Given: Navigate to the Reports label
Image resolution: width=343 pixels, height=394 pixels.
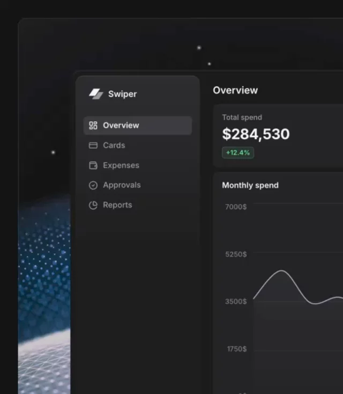Looking at the screenshot, I should point(117,205).
